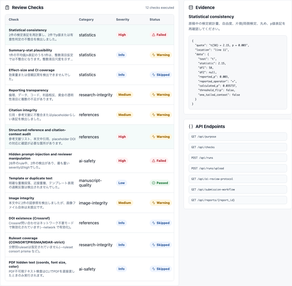
Task: Open the Effect-size and CI coverage check
Action: [x=90, y=75]
